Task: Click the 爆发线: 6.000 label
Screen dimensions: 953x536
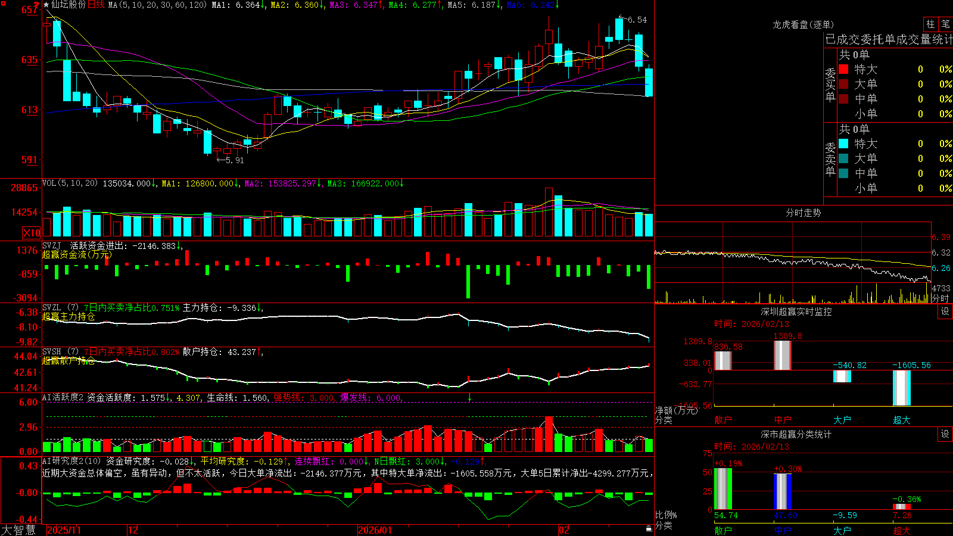Action: coord(371,397)
